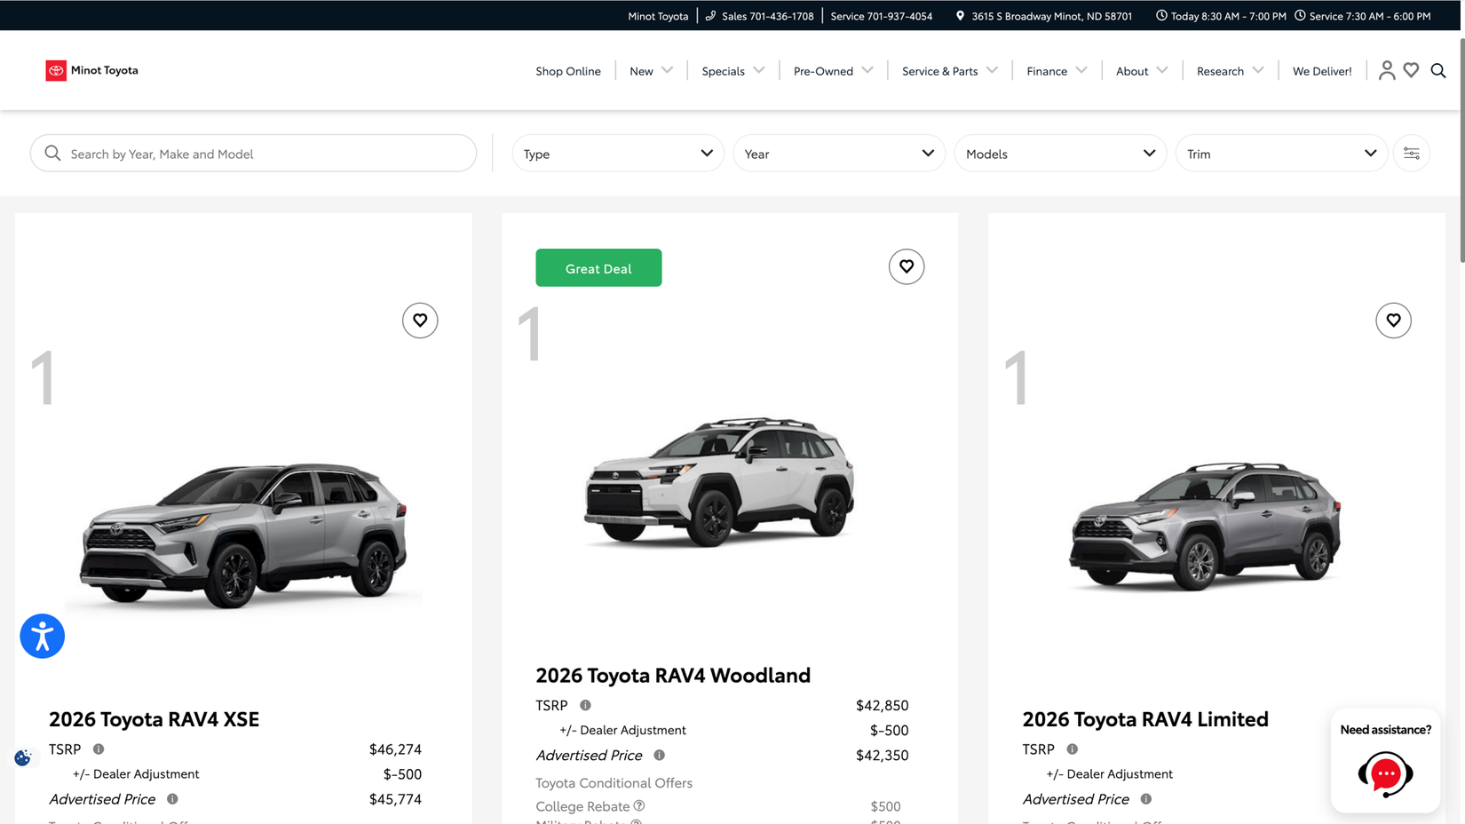This screenshot has height=824, width=1465.
Task: Go to Shop Online
Action: (x=568, y=71)
